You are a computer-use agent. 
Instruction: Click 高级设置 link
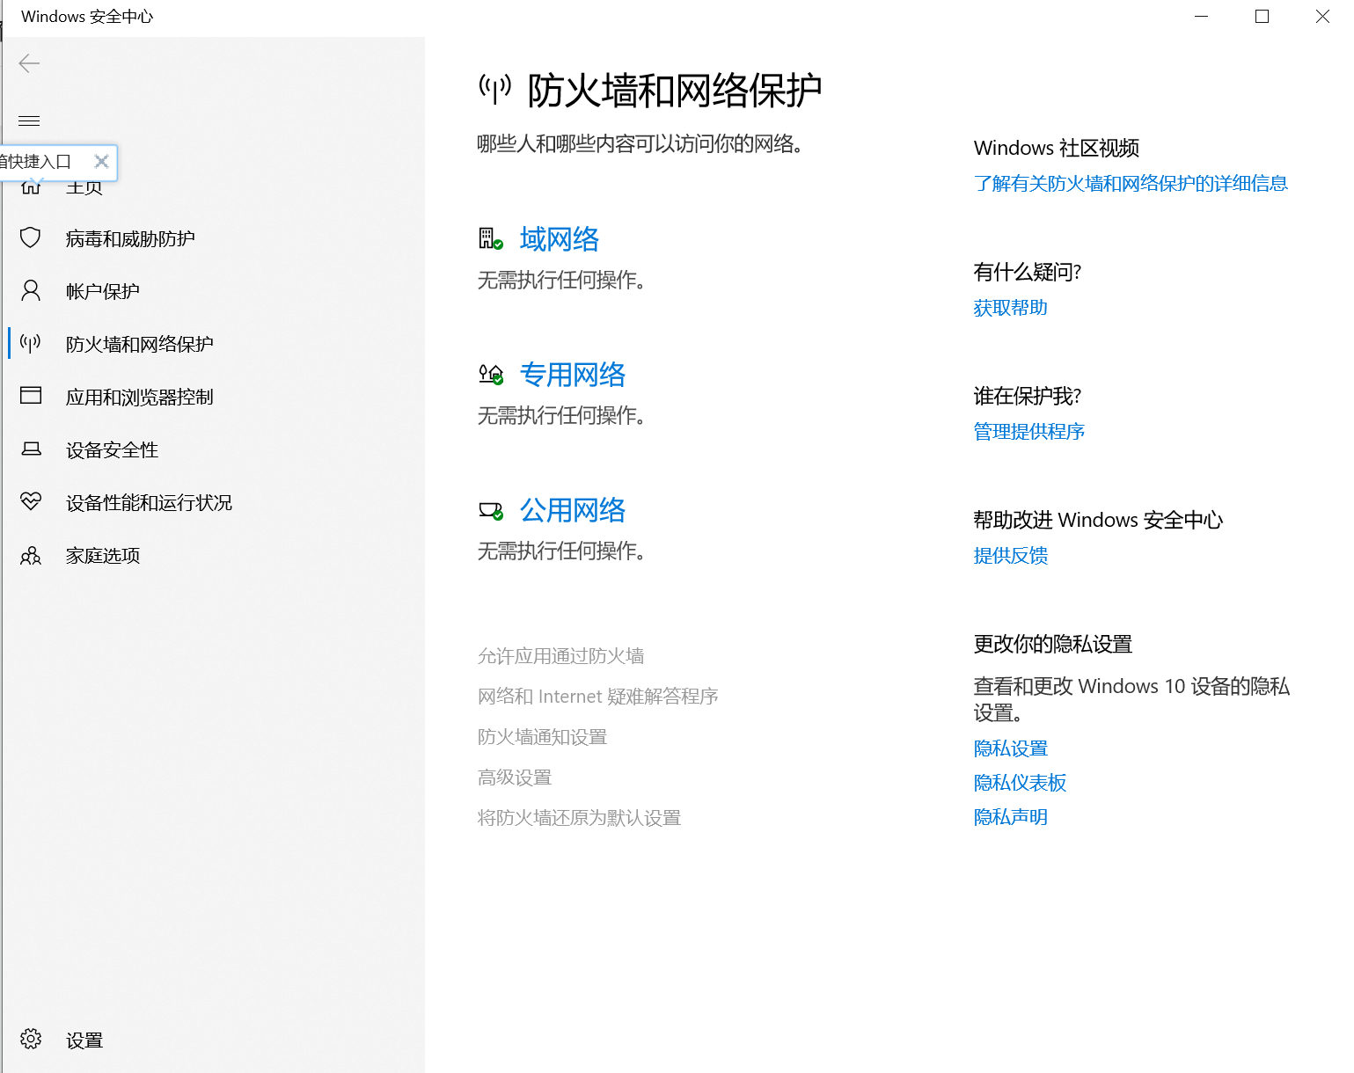[515, 777]
